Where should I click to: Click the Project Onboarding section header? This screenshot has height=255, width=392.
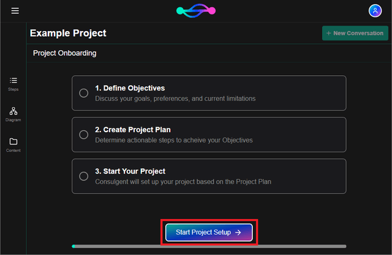pos(64,53)
